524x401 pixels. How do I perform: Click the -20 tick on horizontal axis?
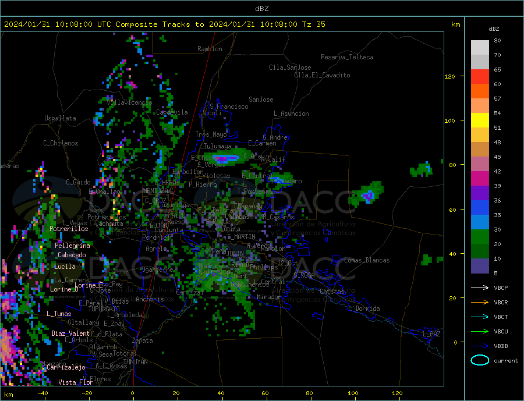point(87,393)
